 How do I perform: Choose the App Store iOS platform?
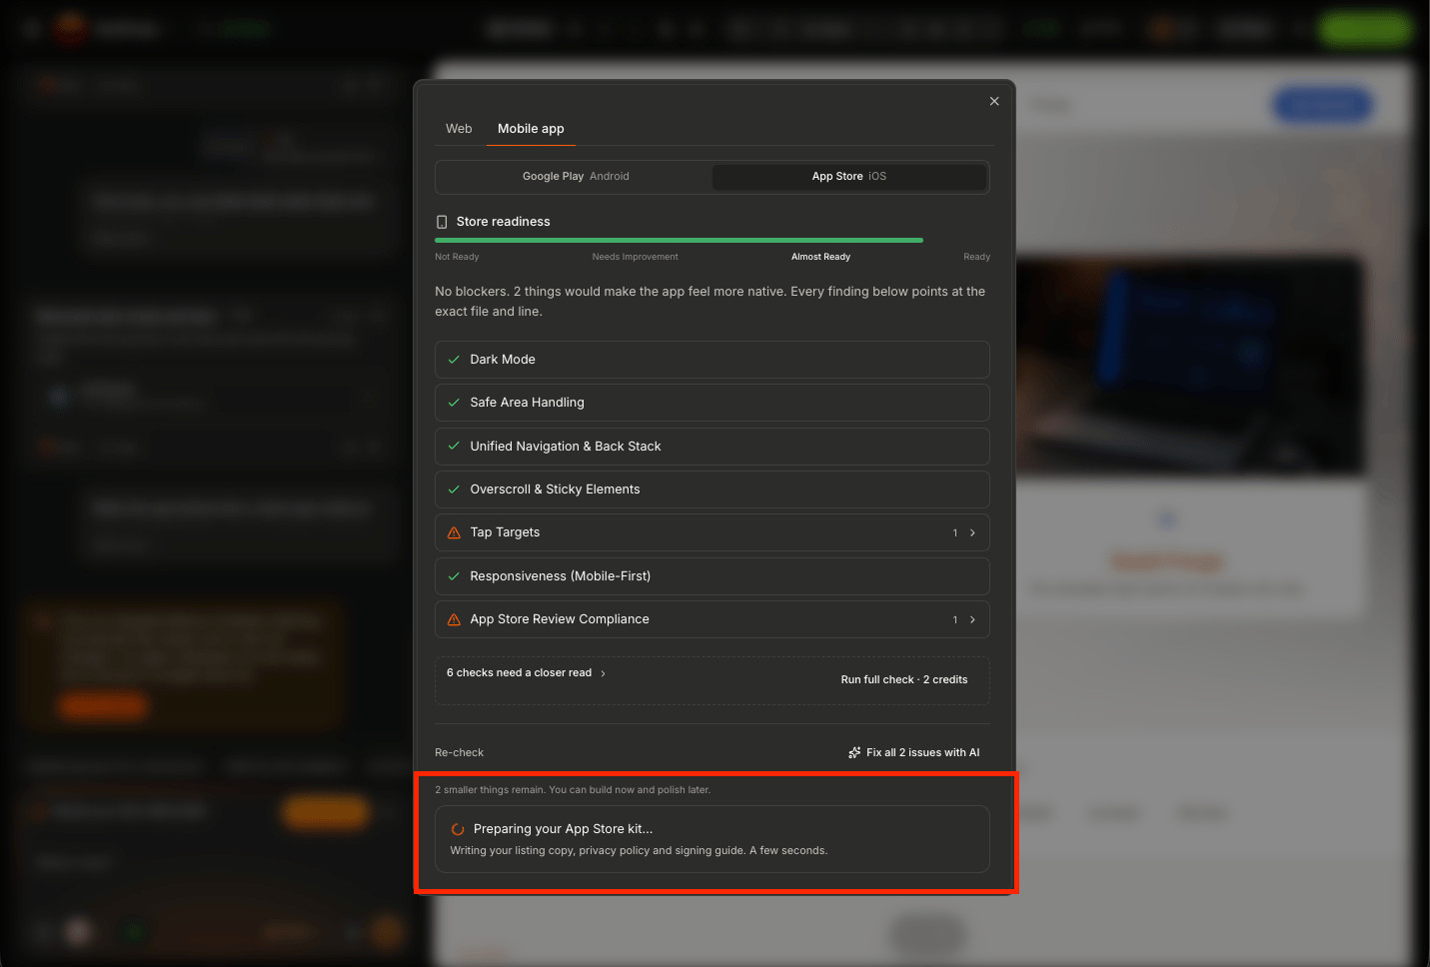tap(849, 177)
